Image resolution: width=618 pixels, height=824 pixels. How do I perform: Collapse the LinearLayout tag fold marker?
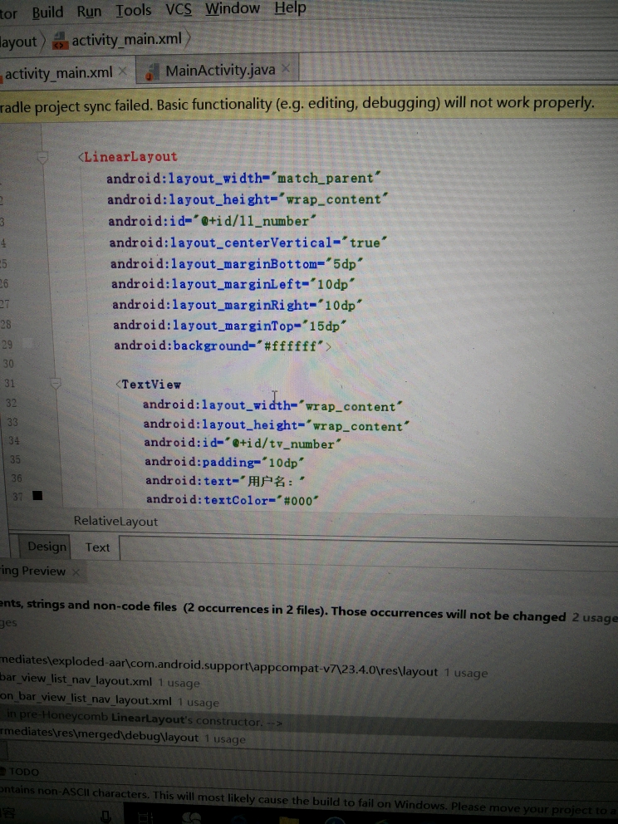pos(42,157)
